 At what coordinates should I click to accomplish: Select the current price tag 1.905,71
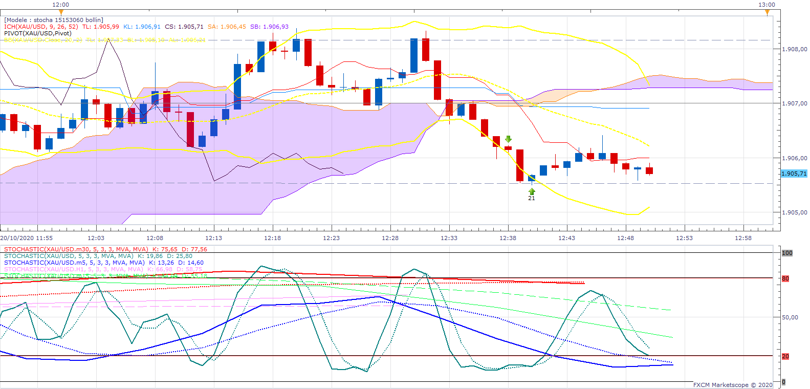[794, 174]
